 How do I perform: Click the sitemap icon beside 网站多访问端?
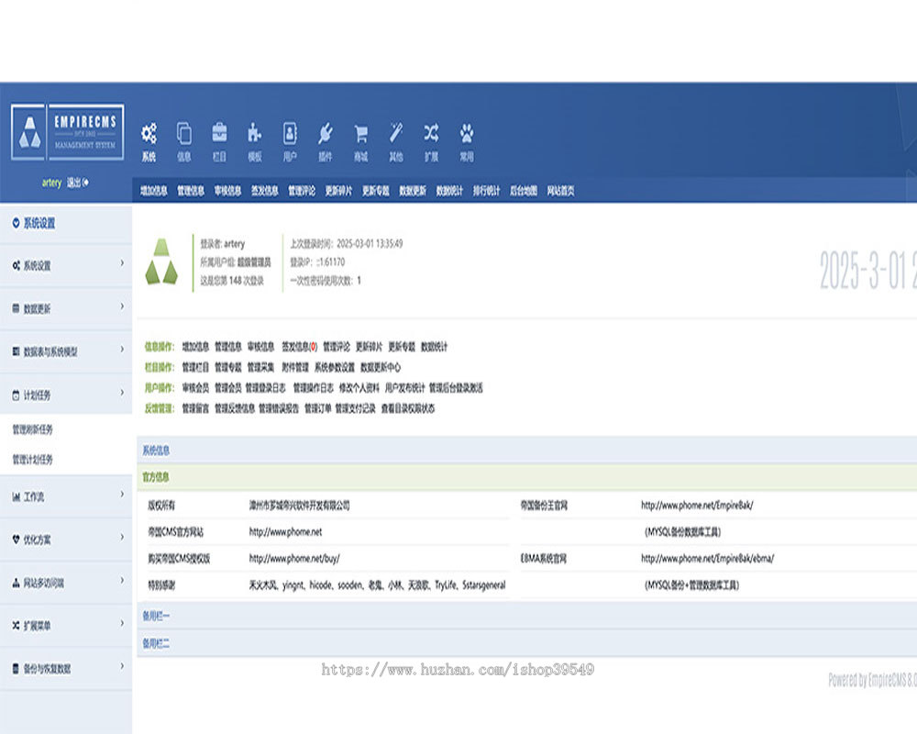(x=16, y=583)
